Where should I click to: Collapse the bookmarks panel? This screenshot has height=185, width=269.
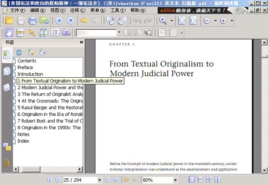click(82, 42)
